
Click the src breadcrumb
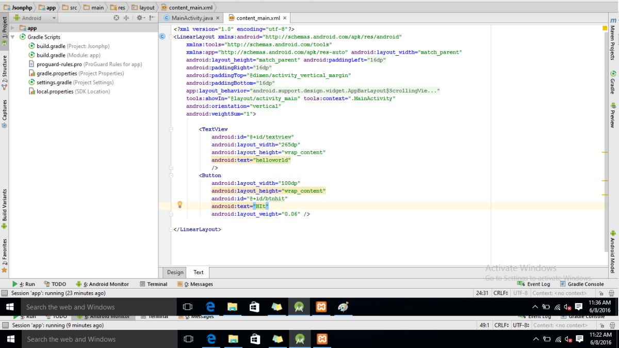[69, 8]
